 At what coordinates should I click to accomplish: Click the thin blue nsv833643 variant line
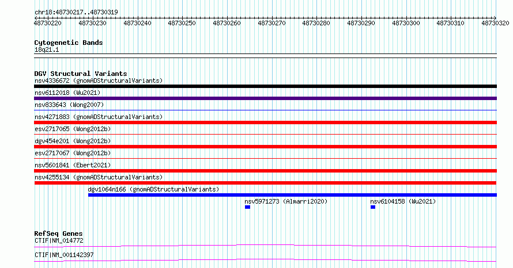265,110
